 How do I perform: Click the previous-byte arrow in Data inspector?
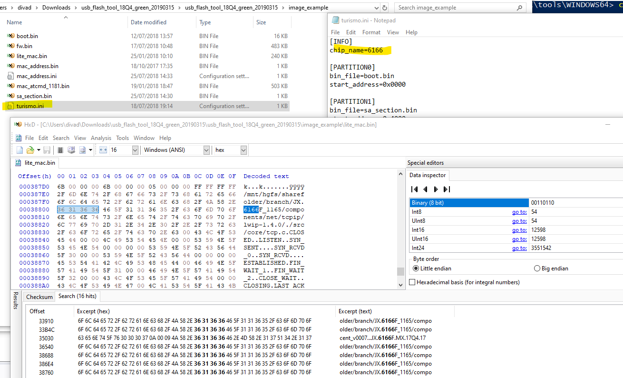tap(425, 189)
